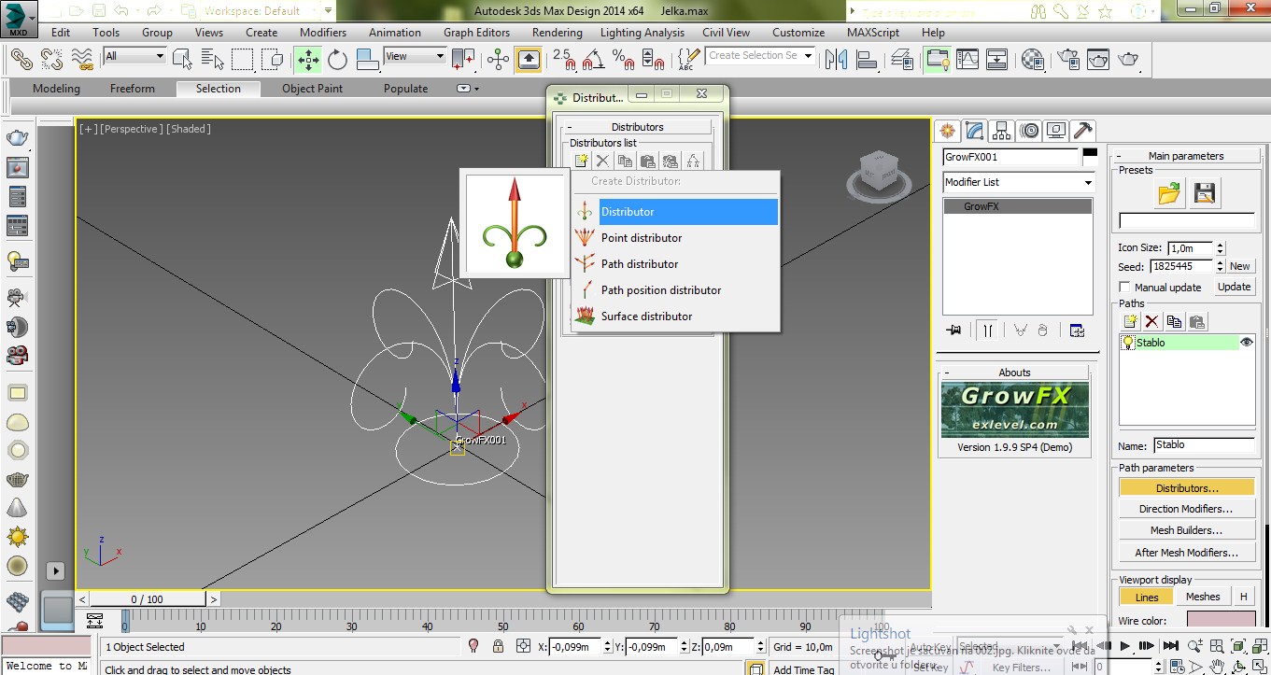The image size is (1271, 675).
Task: Toggle the Angle Snap icon
Action: pos(593,60)
